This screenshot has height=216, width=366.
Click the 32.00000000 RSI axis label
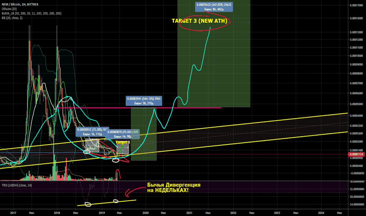(357, 189)
